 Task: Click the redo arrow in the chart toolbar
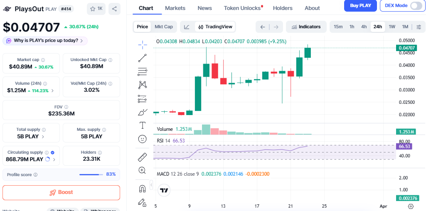point(276,27)
